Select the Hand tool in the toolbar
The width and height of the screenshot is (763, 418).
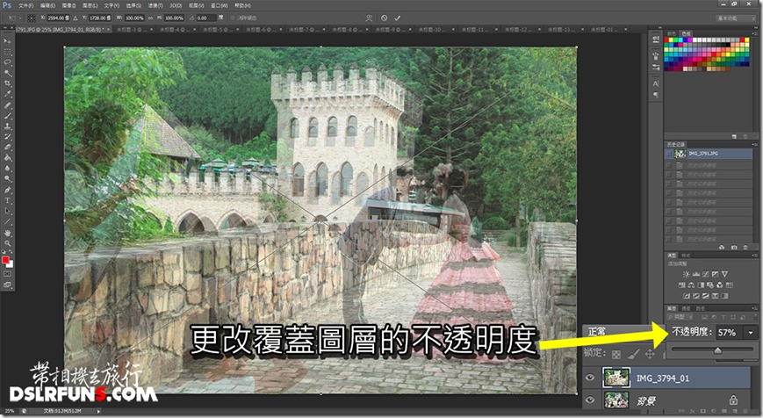[8, 233]
